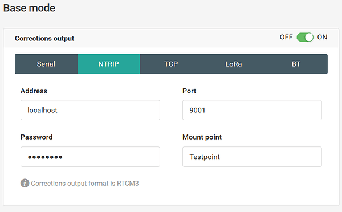This screenshot has width=342, height=212.
Task: Click the Mount point field with Testpoint
Action: point(252,157)
